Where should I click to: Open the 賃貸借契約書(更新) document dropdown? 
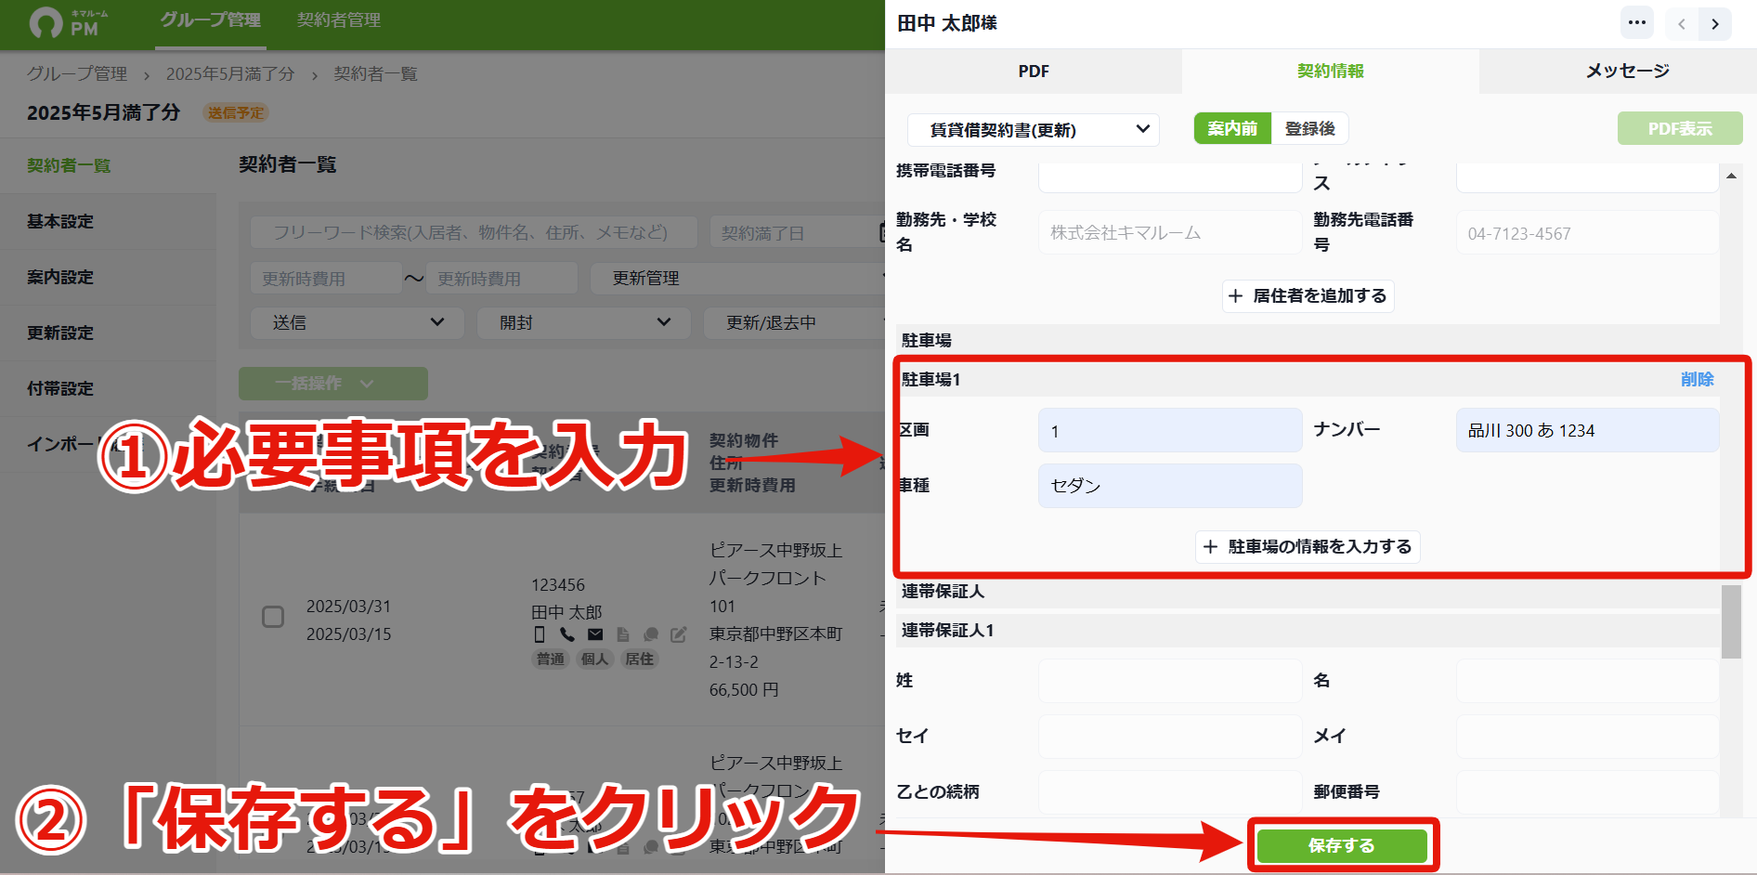tap(1034, 129)
